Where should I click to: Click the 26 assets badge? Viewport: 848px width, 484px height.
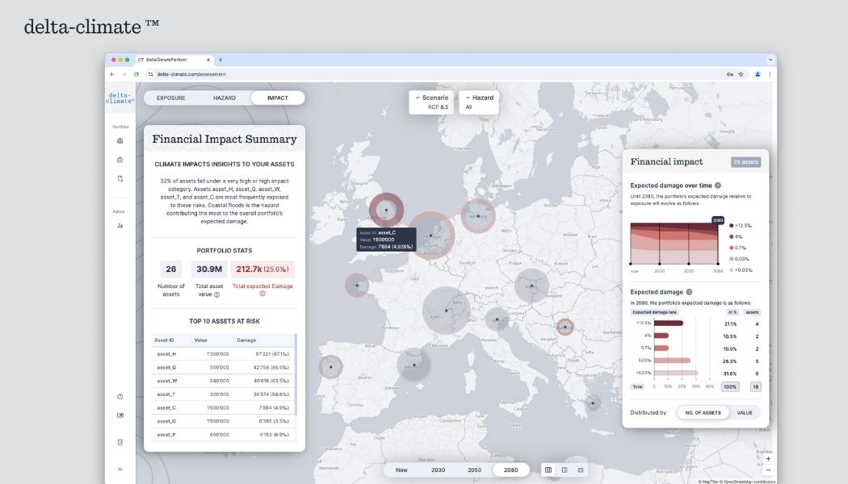pos(745,161)
